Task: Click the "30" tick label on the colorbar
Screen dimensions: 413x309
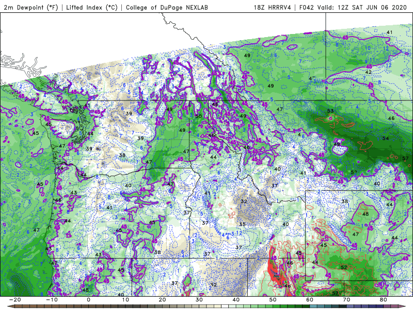Action: tap(199, 300)
